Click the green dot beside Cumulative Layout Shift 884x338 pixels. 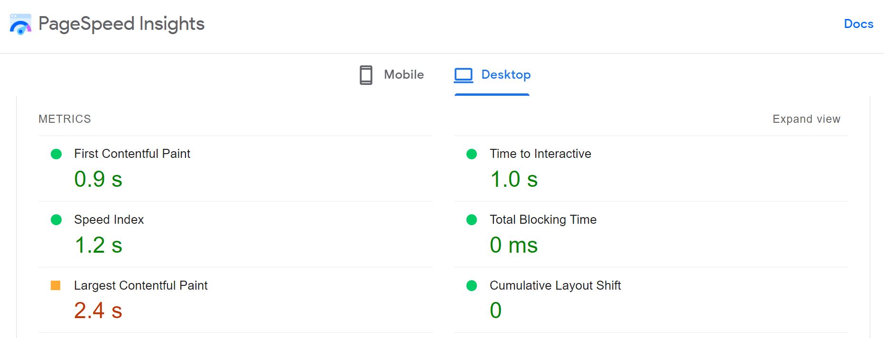point(472,286)
